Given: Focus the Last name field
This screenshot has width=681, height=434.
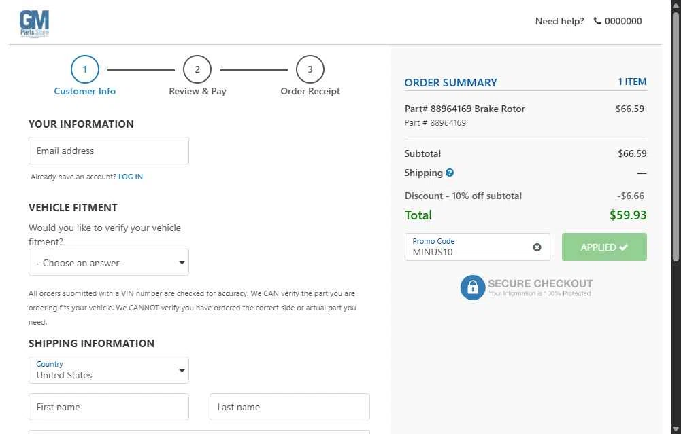Looking at the screenshot, I should click(290, 407).
